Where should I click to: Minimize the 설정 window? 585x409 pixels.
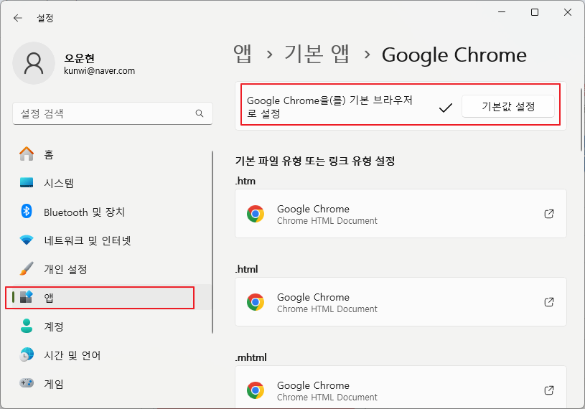click(502, 12)
